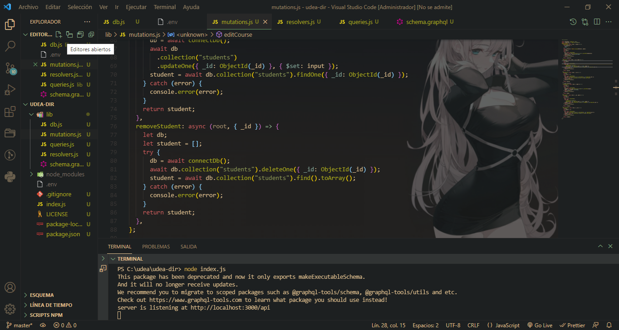Switch to the SALIDA panel tab
This screenshot has height=330, width=619.
[188, 247]
